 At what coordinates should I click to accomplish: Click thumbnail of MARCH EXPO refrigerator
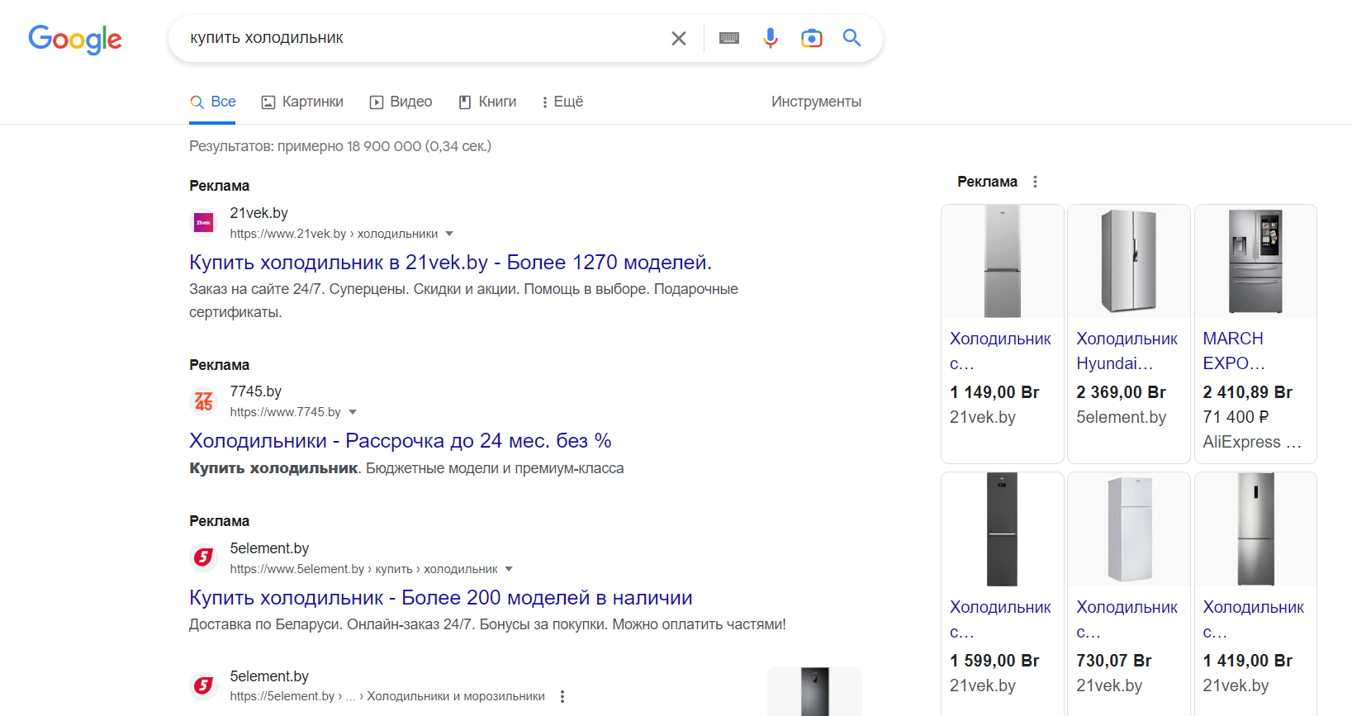pos(1255,262)
